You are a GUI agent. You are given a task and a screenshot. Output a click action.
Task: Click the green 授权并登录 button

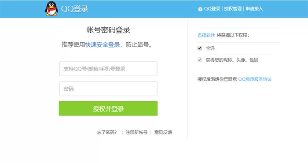tap(108, 108)
